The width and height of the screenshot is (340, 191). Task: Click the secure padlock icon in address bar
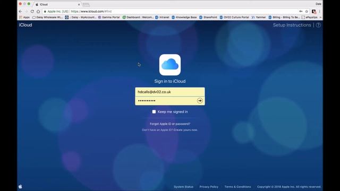(x=45, y=11)
